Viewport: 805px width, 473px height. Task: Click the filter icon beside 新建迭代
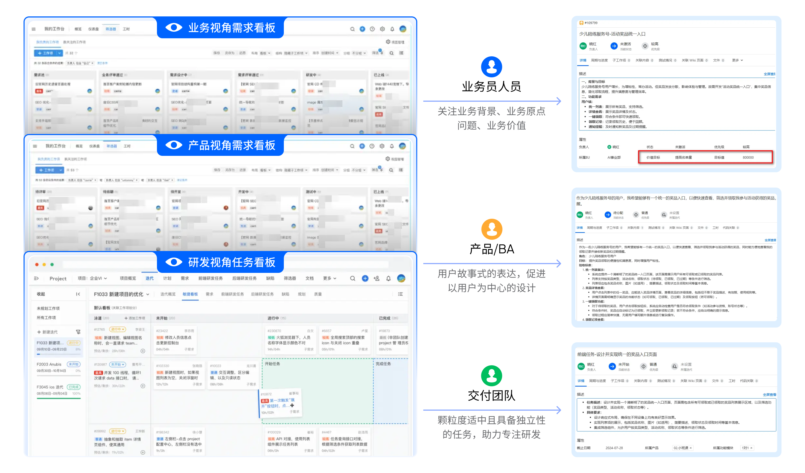pyautogui.click(x=78, y=332)
